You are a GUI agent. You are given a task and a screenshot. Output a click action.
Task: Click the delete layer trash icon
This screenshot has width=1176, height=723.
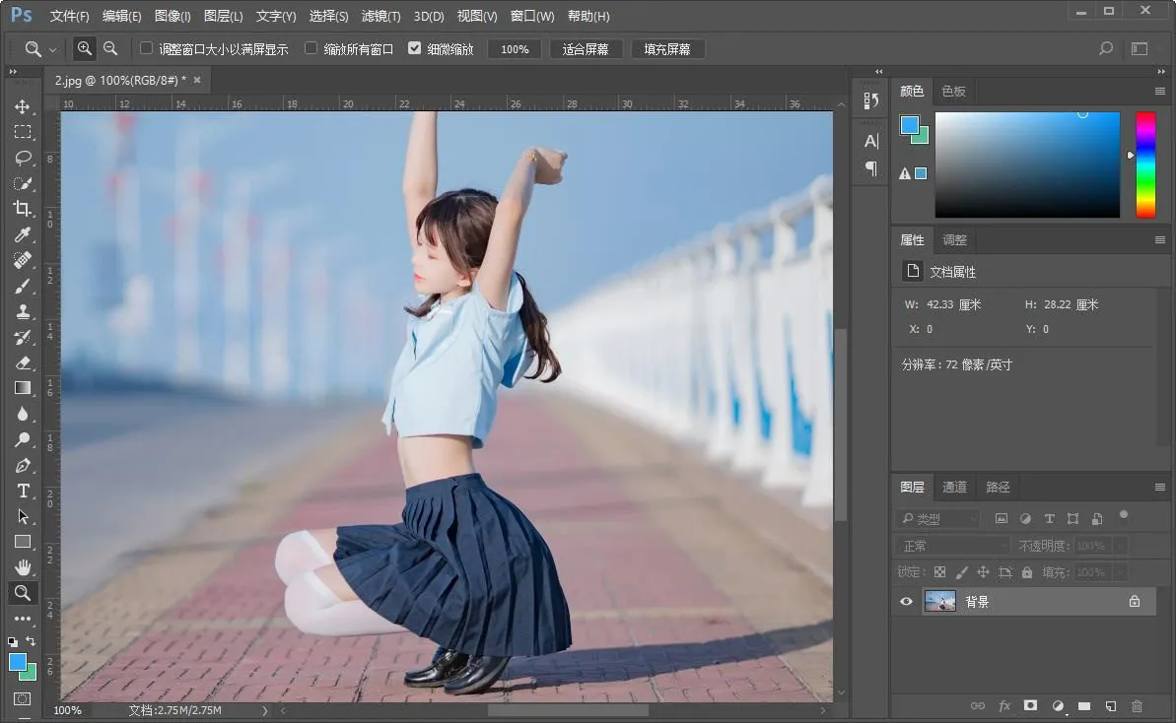tap(1137, 706)
